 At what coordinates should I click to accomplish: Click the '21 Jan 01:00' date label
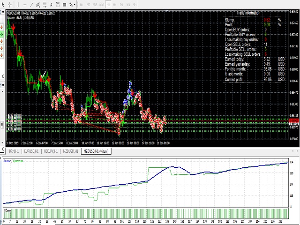coord(163,143)
